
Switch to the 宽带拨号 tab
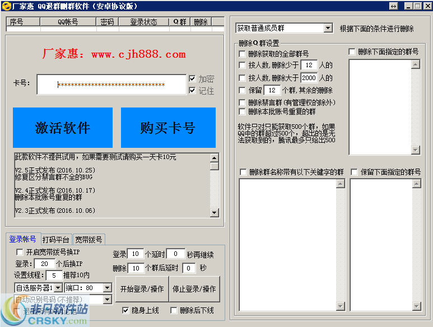tap(89, 240)
